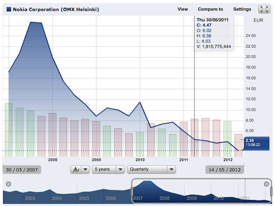This screenshot has width=275, height=206.
Task: Open the Settings menu
Action: [x=242, y=9]
